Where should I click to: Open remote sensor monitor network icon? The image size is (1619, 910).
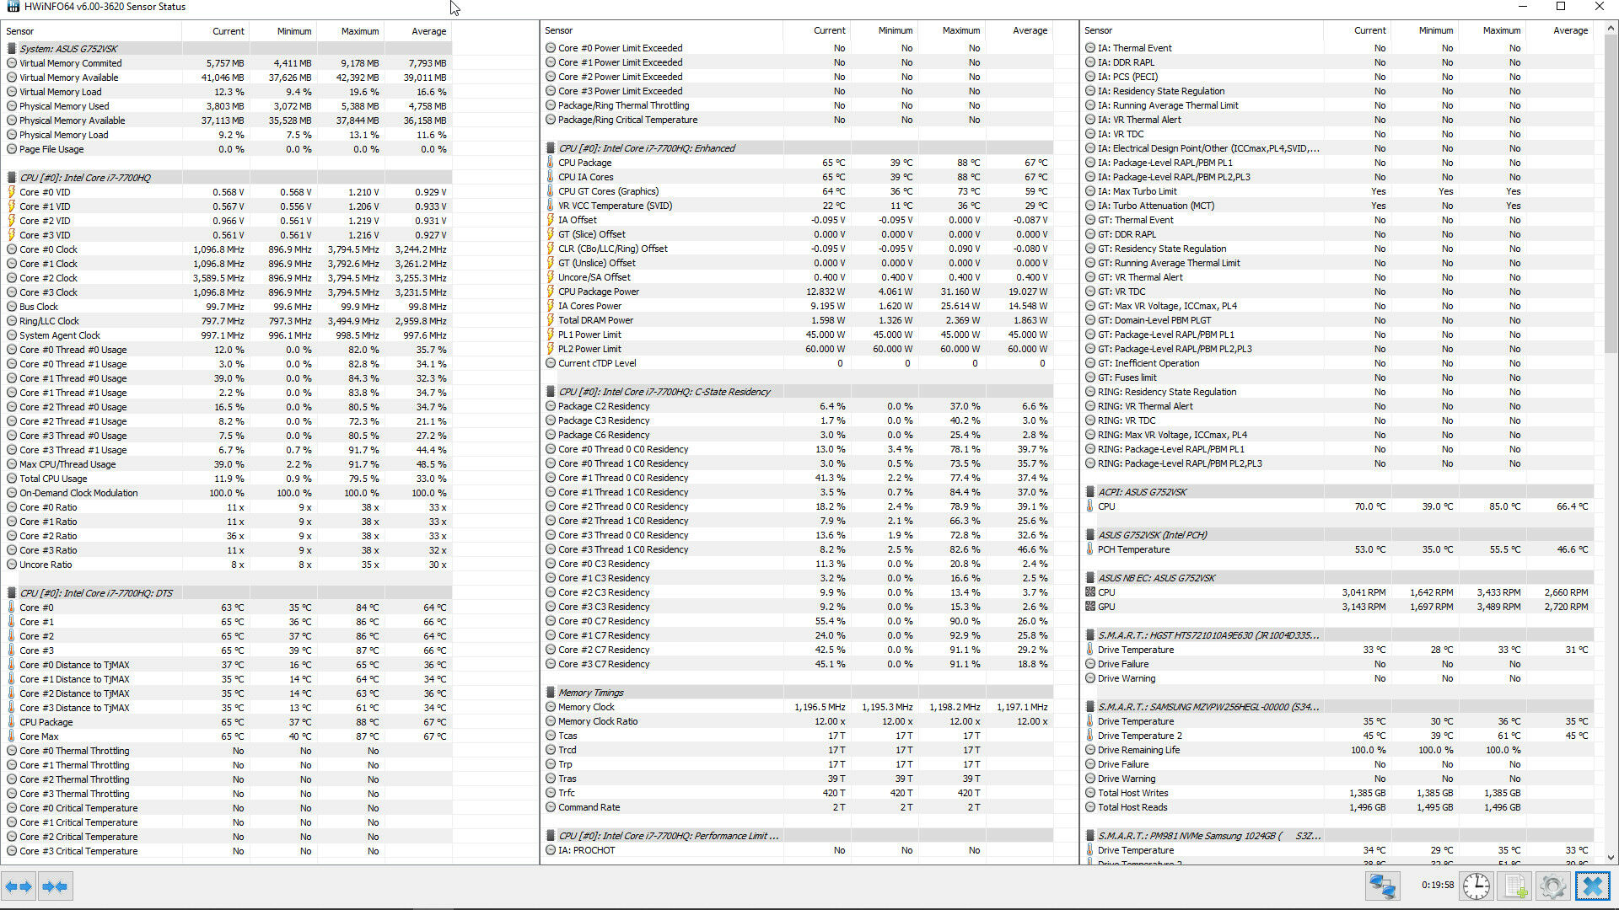pyautogui.click(x=1383, y=886)
